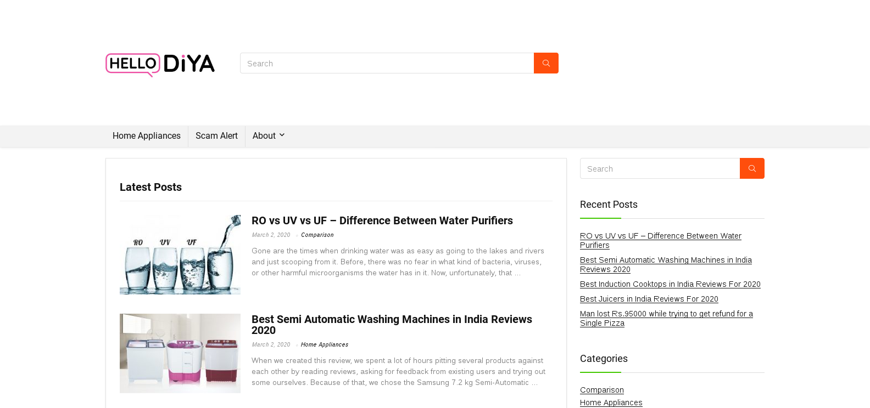Click the Hello Diya logo

click(x=160, y=64)
